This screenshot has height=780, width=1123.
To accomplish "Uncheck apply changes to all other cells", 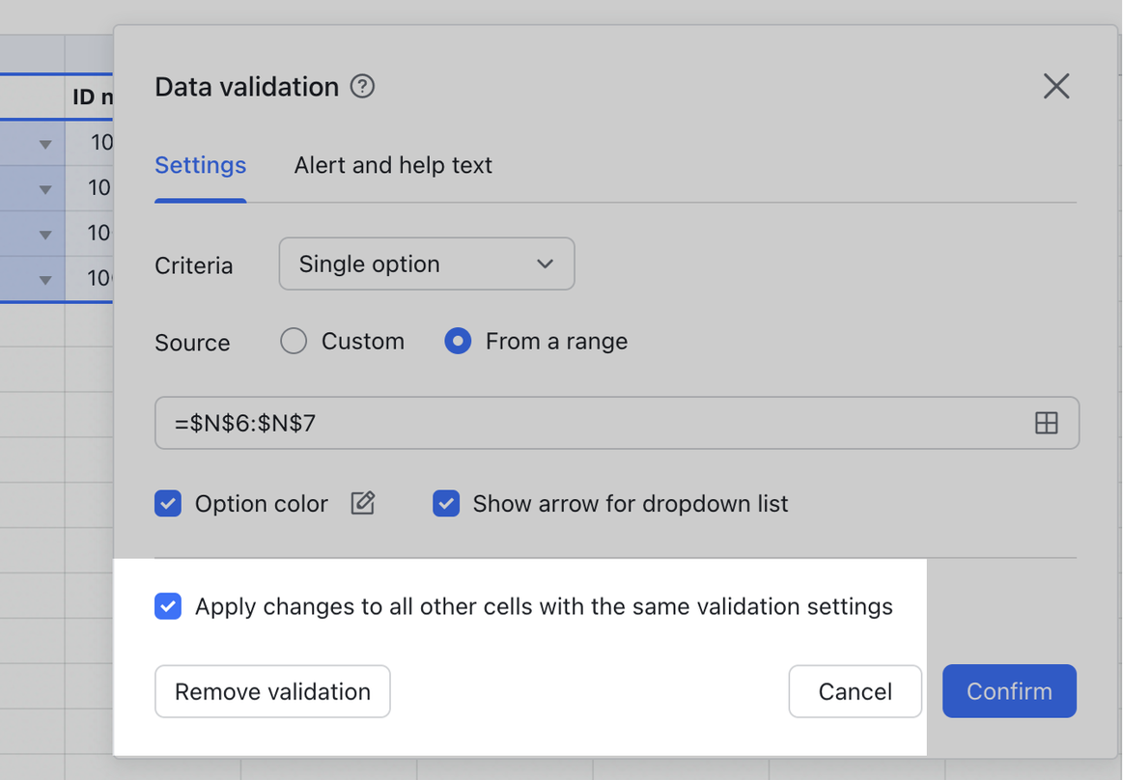I will point(168,606).
